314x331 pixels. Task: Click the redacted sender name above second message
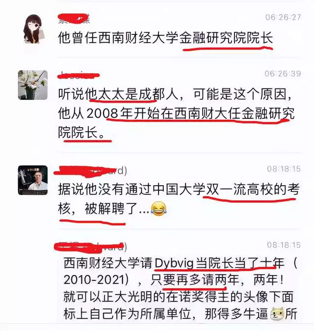click(78, 75)
